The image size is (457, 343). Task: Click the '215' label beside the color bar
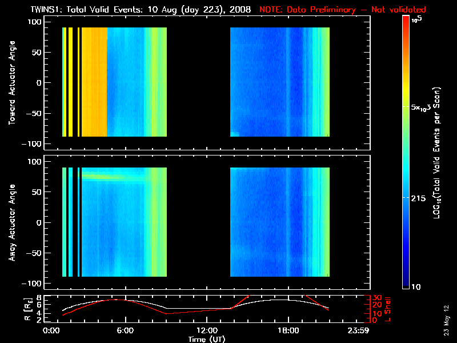[x=418, y=198]
